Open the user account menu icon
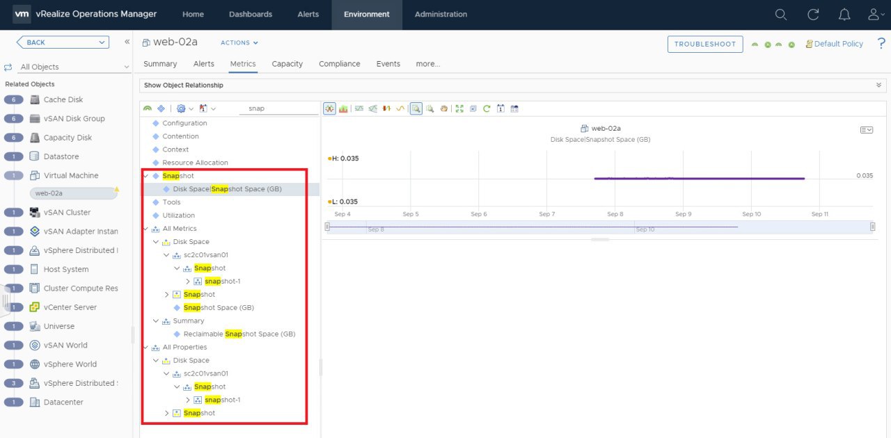The height and width of the screenshot is (438, 891). tap(876, 15)
